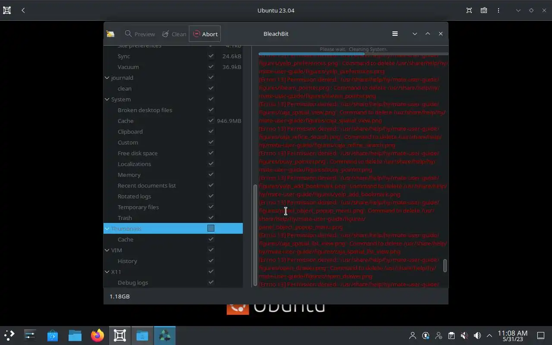Toggle the VIM group checkbox

(x=211, y=250)
